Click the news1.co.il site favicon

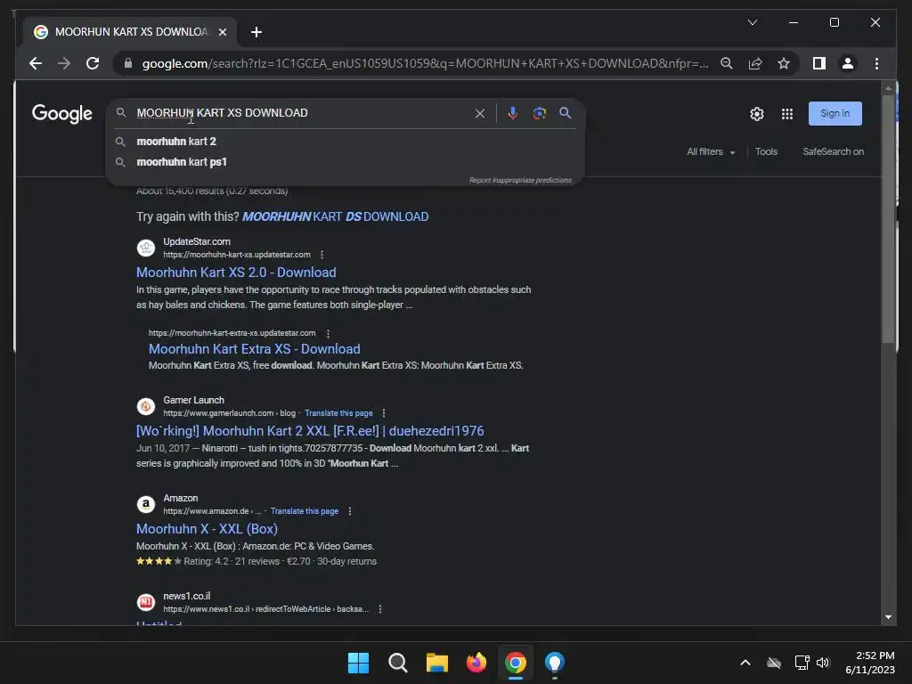point(146,602)
